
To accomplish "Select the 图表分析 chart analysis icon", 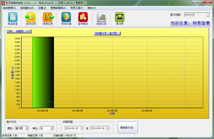I will tap(101, 18).
